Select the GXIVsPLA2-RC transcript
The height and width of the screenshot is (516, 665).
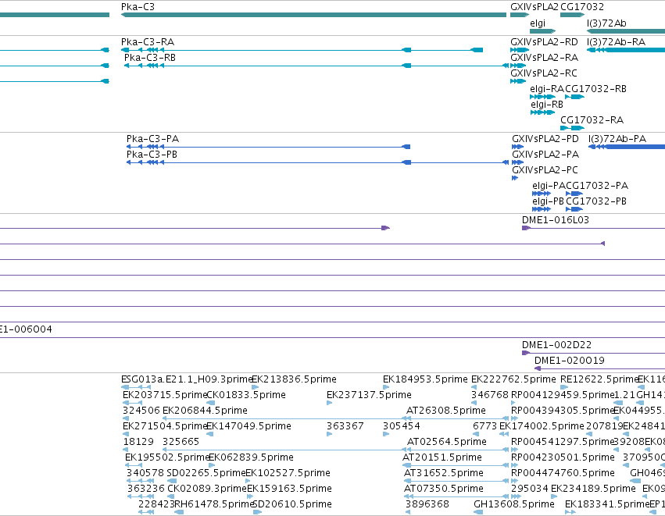pyautogui.click(x=518, y=81)
